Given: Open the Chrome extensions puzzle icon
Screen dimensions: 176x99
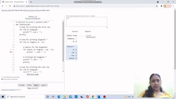Looking at the screenshot, I should coord(161,6).
